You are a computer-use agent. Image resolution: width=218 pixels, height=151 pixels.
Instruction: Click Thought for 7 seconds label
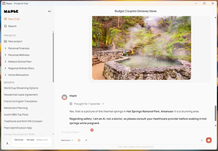coord(87,104)
